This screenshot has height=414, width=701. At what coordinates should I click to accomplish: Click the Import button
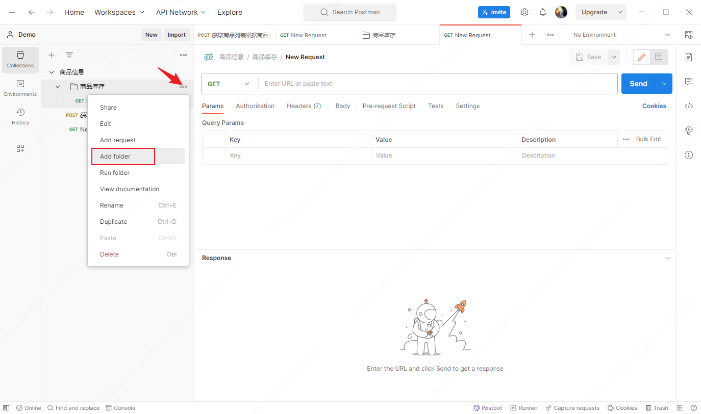point(177,35)
